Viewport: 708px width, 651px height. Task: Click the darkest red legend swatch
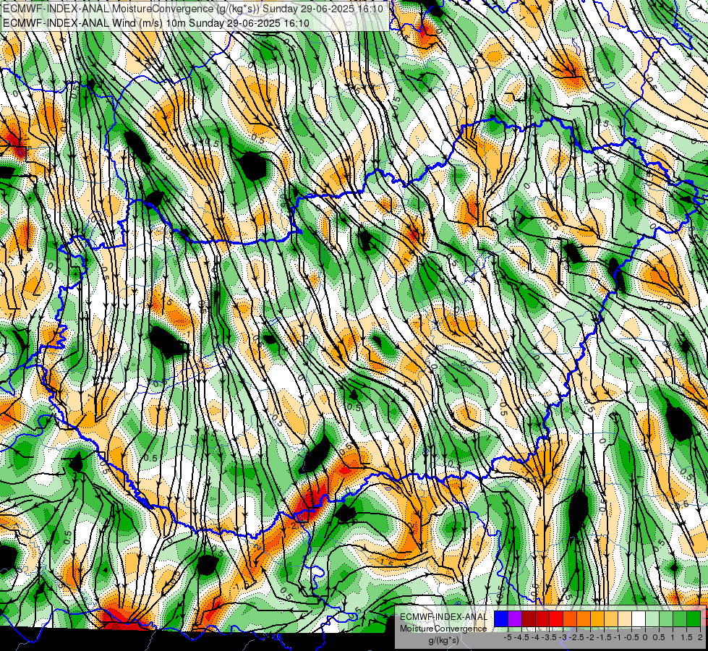coord(529,618)
